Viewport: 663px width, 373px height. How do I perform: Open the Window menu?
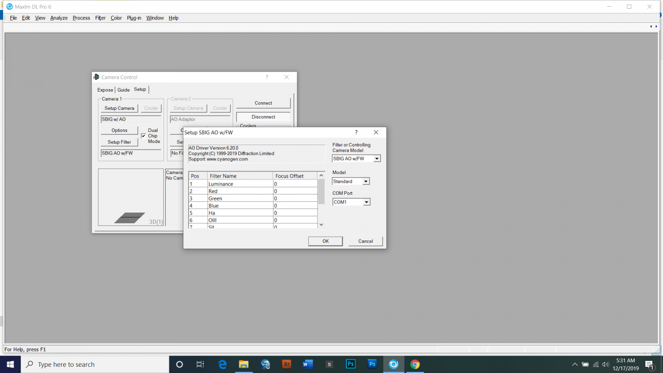point(155,18)
